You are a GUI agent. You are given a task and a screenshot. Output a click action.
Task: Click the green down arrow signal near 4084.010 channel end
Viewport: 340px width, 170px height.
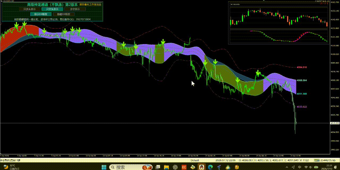(258, 73)
